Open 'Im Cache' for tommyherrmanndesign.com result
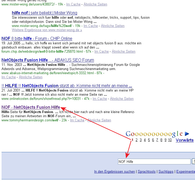The height and width of the screenshot is (181, 195). pyautogui.click(x=77, y=120)
